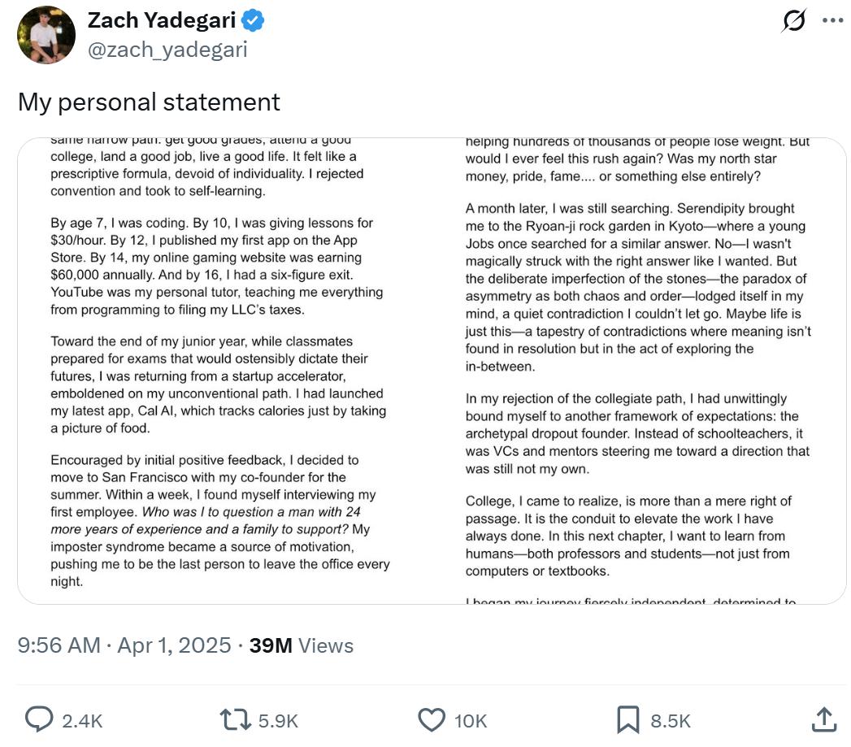
Task: Open the @zach_yadegari handle link
Action: [x=167, y=50]
